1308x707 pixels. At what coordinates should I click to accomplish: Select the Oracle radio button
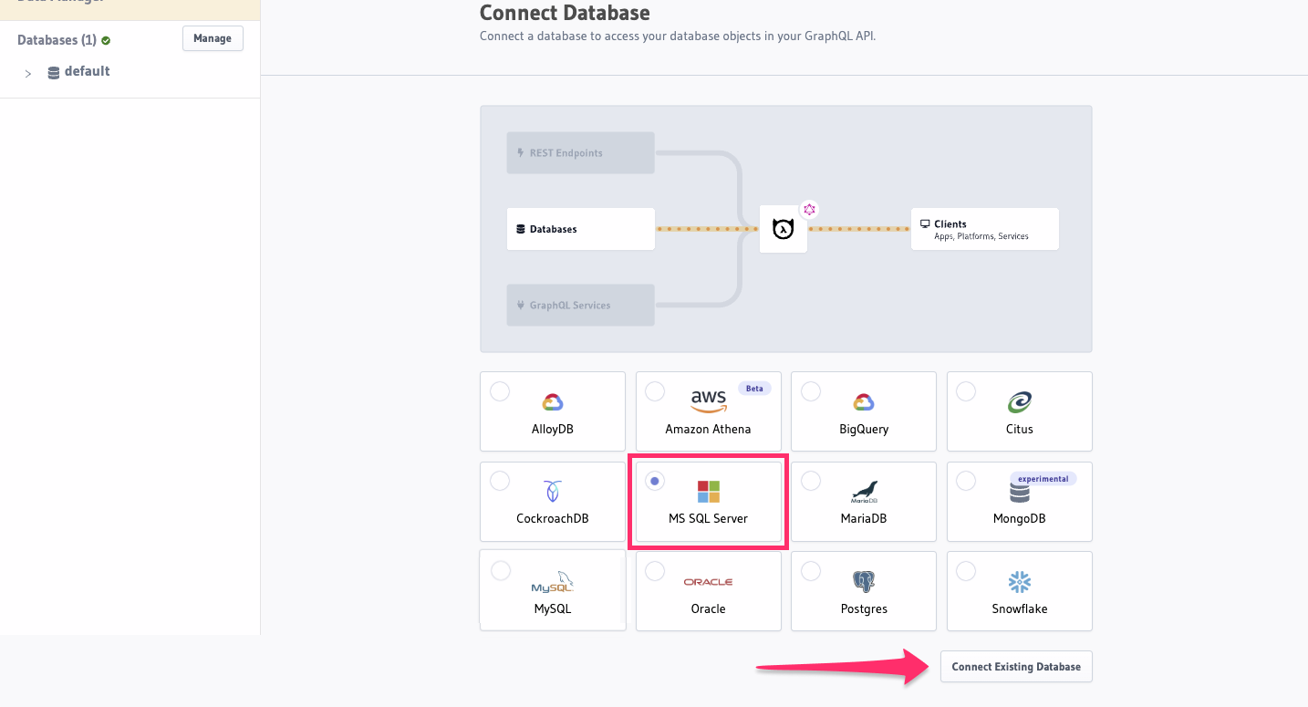[655, 571]
